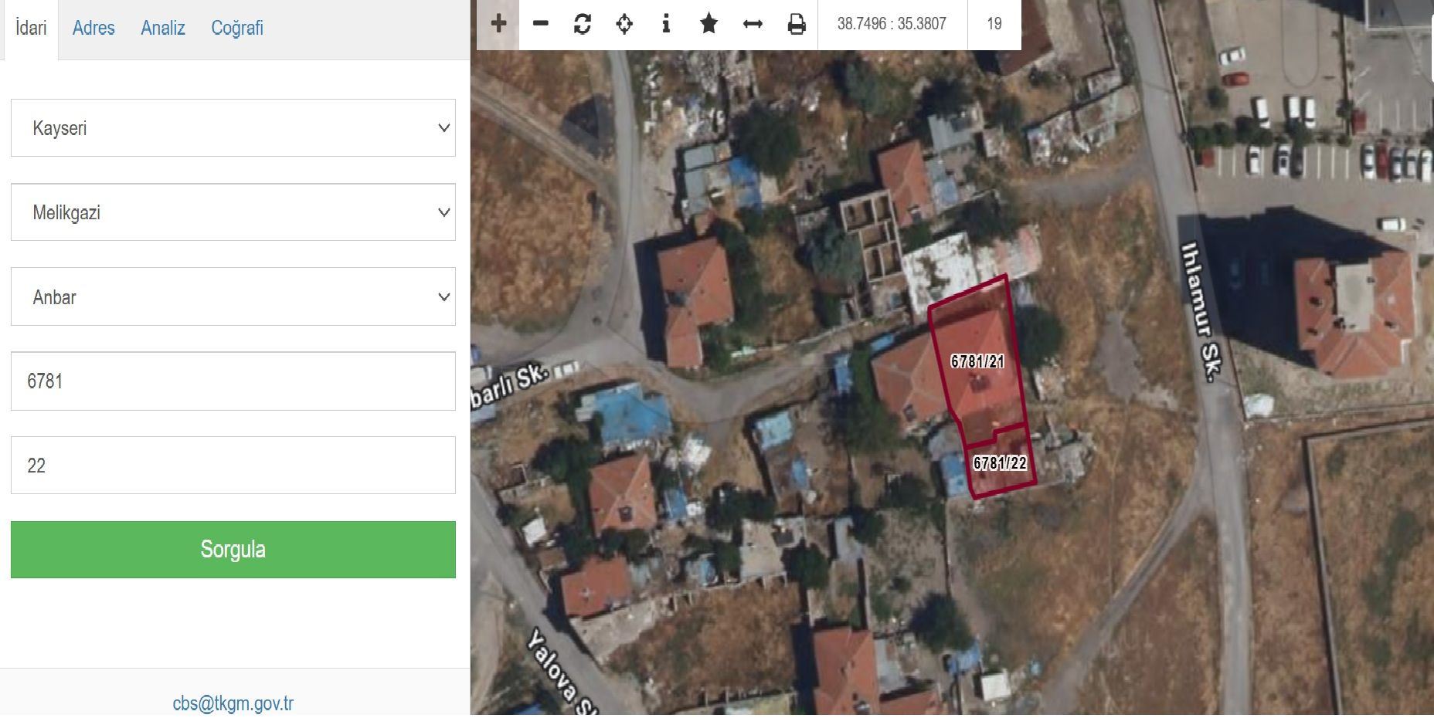
Task: Select parcel 6781/21 on the map
Action: click(x=977, y=361)
